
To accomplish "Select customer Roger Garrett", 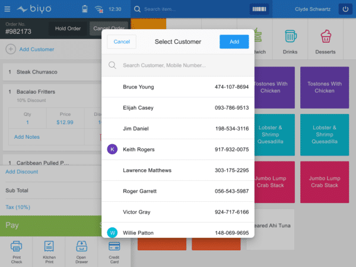I will 178,191.
